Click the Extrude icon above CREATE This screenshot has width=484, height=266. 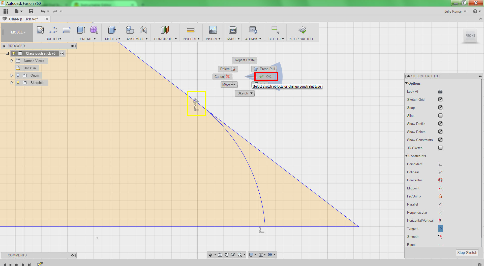pyautogui.click(x=81, y=30)
